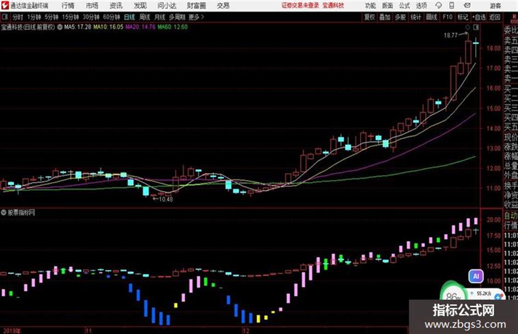Screen dimensions: 518x334
Task: Click the 复权 toolbar button
Action: (x=369, y=17)
